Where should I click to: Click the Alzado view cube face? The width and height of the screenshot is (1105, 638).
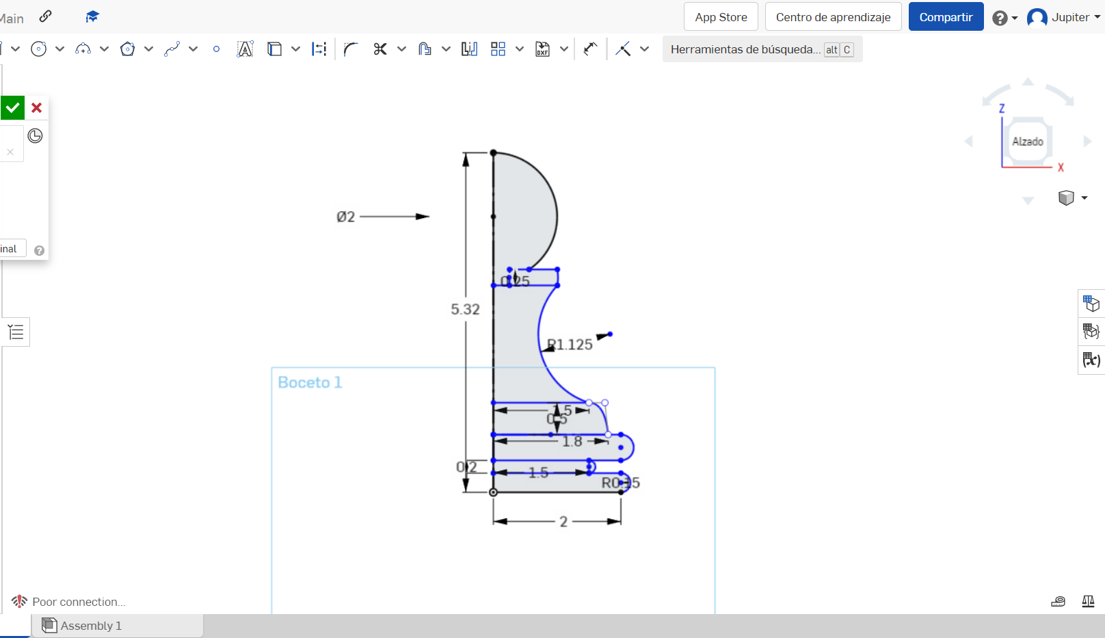coord(1028,142)
